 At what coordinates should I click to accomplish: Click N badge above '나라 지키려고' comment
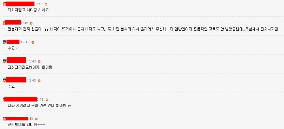click(47, 100)
